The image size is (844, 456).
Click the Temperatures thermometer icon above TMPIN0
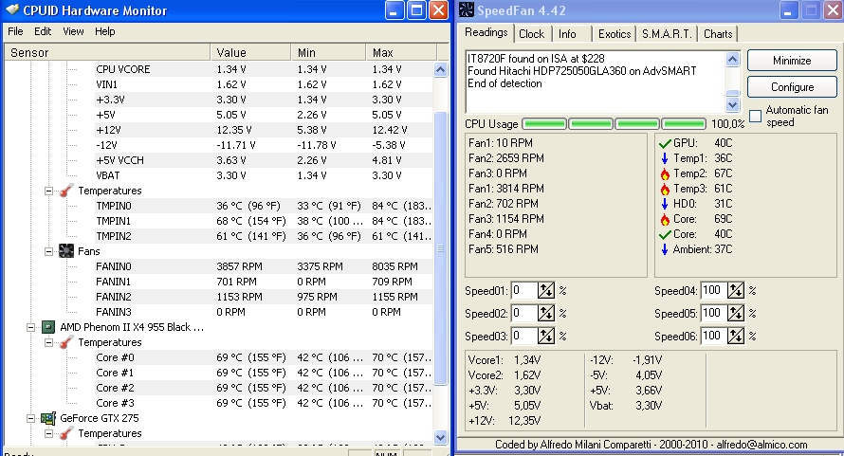66,191
